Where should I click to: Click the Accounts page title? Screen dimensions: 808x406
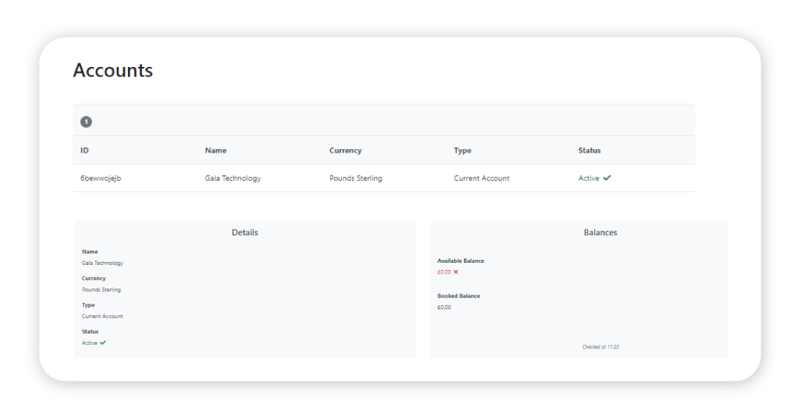point(113,71)
